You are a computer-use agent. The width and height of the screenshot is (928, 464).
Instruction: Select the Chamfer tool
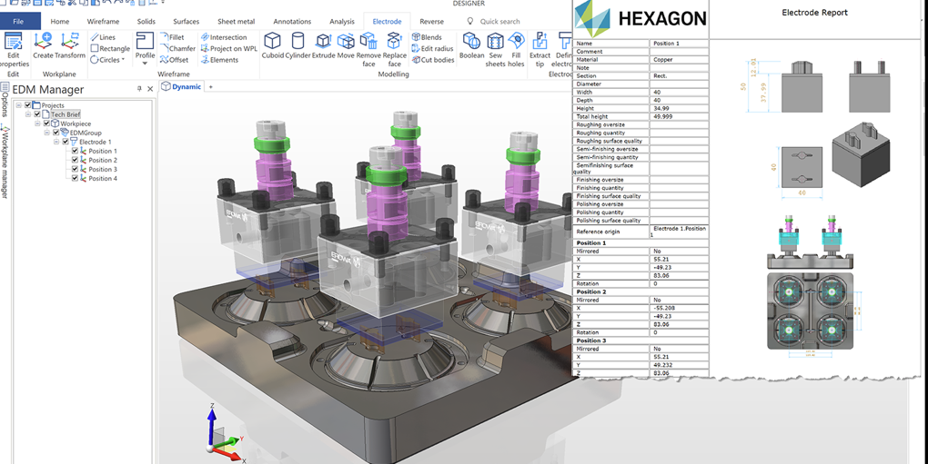coord(178,48)
